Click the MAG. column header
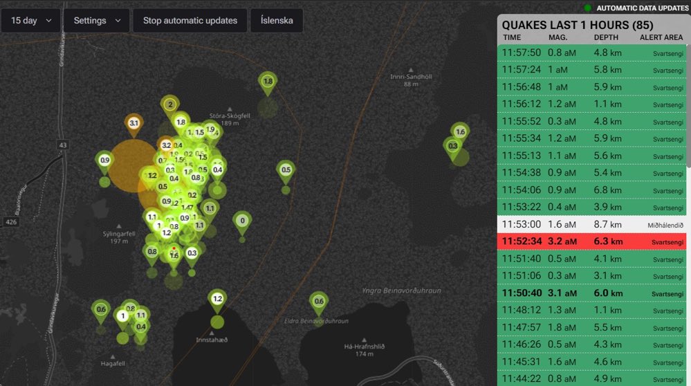 coord(558,37)
